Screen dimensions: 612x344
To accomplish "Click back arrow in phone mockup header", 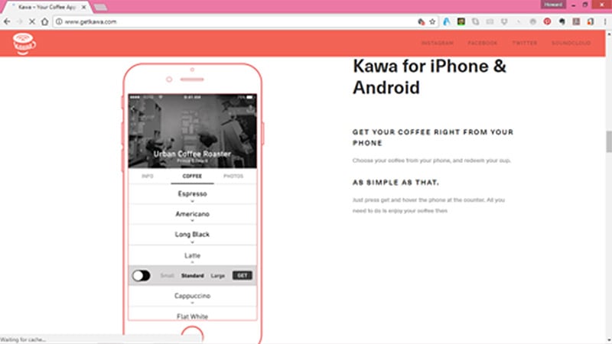I will [133, 109].
